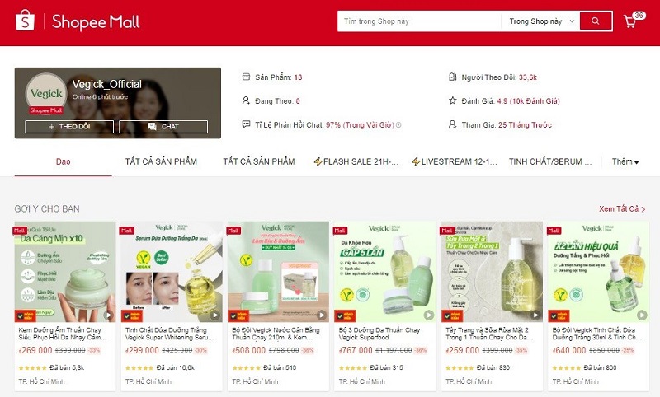Click the Shopee shopping bag logo
Image resolution: width=660 pixels, height=397 pixels.
click(x=25, y=21)
